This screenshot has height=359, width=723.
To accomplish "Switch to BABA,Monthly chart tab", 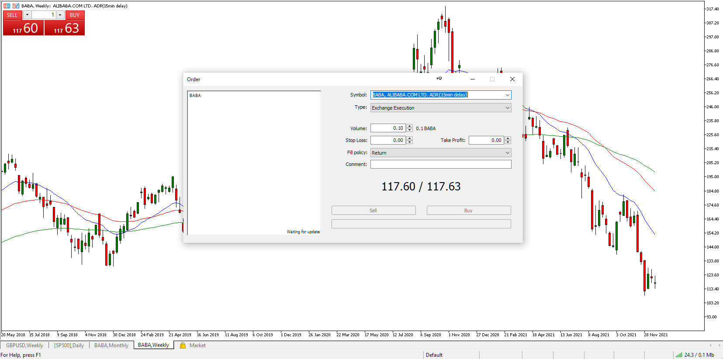I will 111,345.
